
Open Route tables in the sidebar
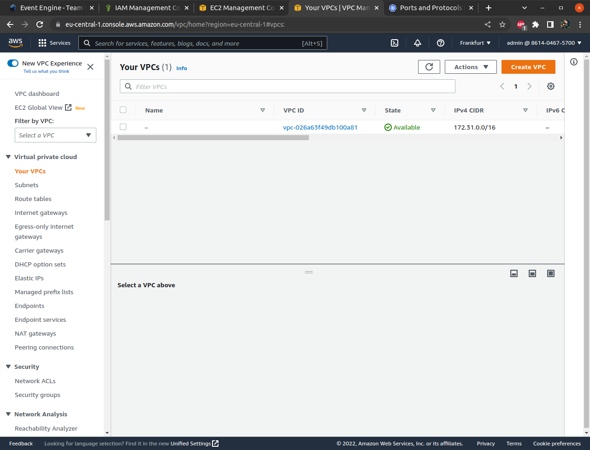(33, 199)
